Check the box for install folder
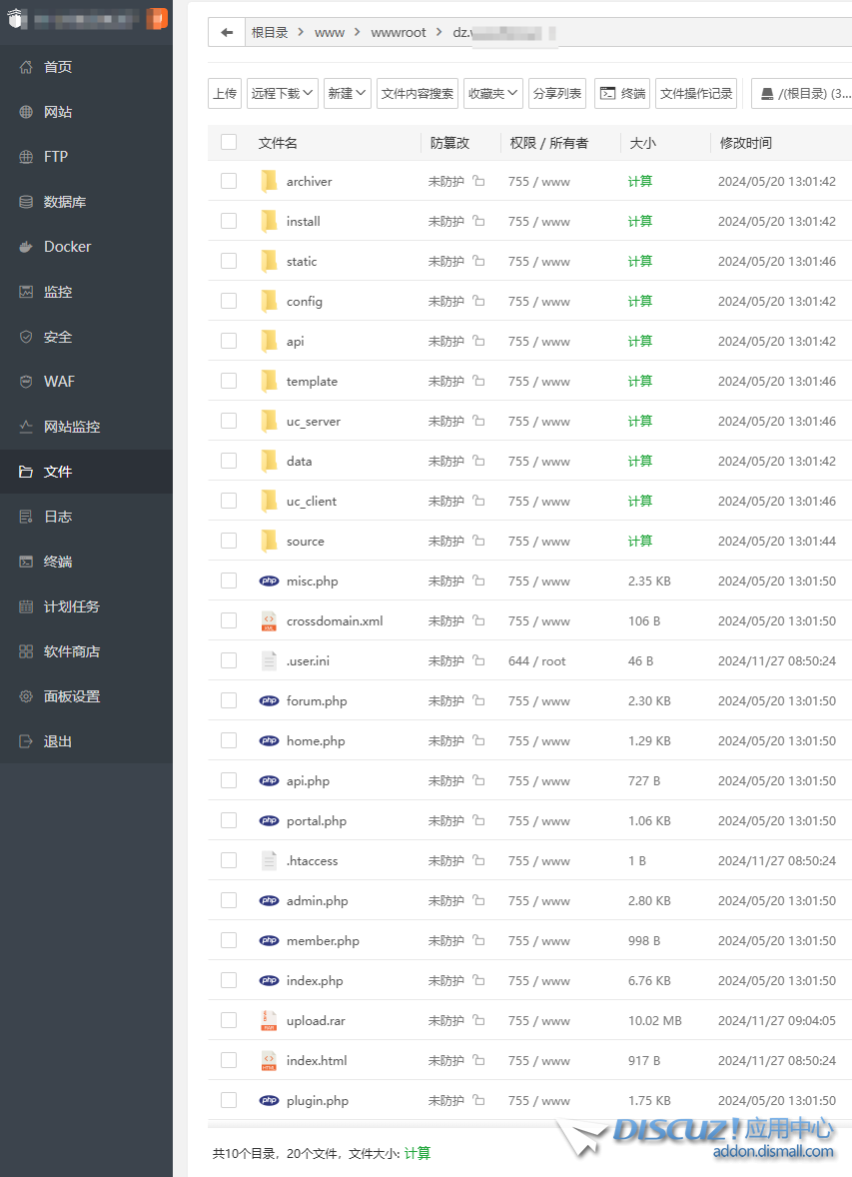 click(229, 221)
